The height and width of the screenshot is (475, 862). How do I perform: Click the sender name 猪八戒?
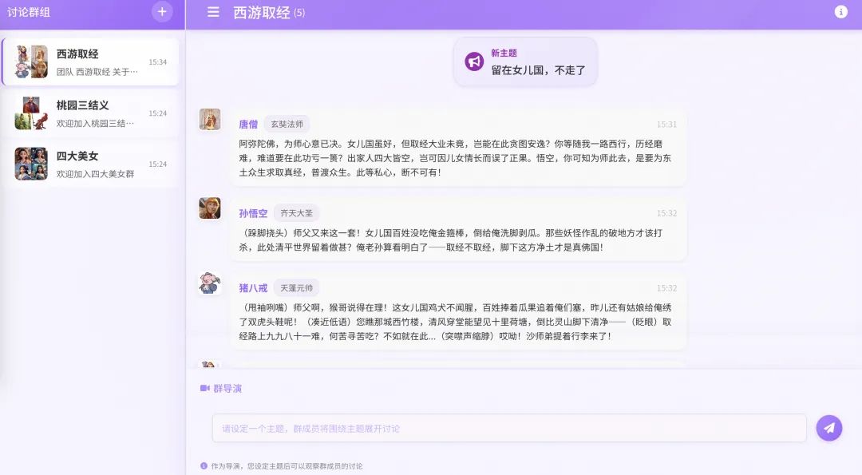pyautogui.click(x=253, y=288)
